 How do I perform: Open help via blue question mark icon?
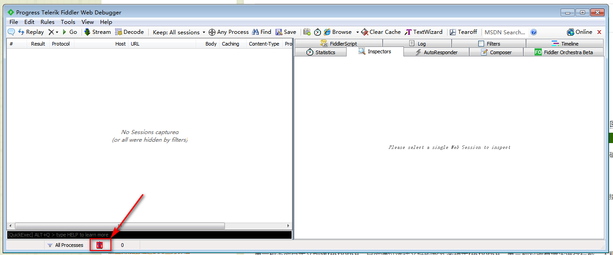(x=534, y=32)
